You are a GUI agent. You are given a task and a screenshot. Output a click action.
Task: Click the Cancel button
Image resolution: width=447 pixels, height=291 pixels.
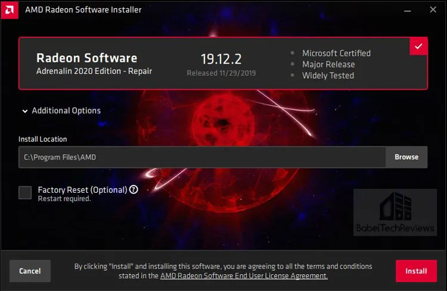pyautogui.click(x=30, y=271)
